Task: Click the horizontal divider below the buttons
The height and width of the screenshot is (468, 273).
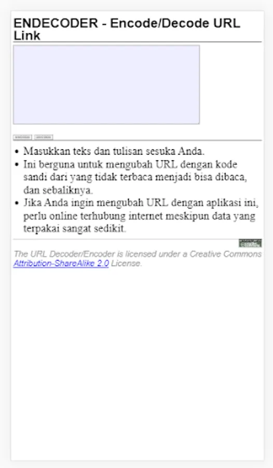Action: pyautogui.click(x=138, y=140)
